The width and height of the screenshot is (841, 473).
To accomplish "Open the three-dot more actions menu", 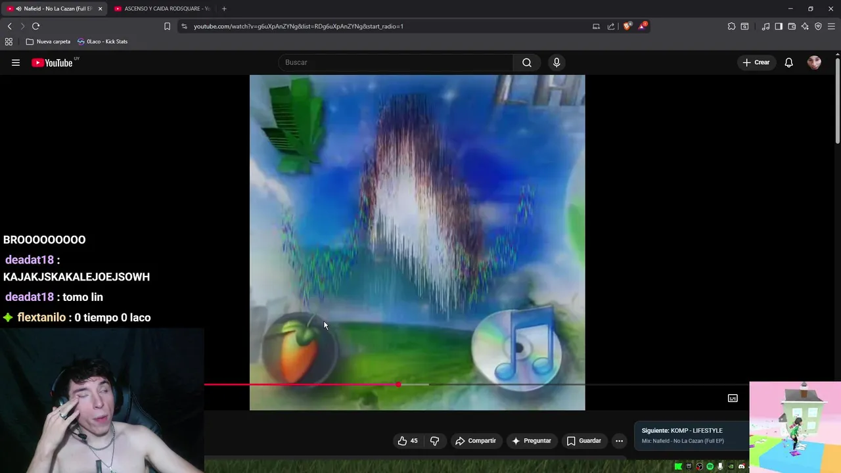I will pos(619,441).
